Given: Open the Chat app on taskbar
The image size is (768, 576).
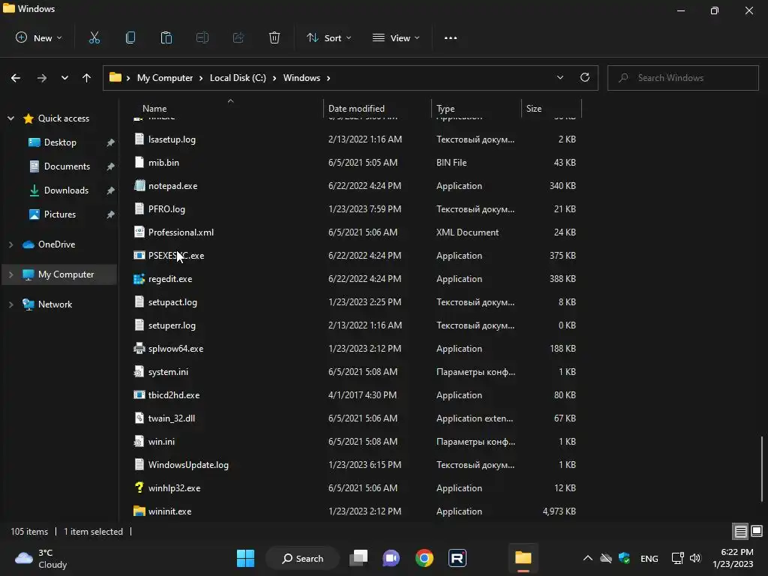Looking at the screenshot, I should 391,558.
